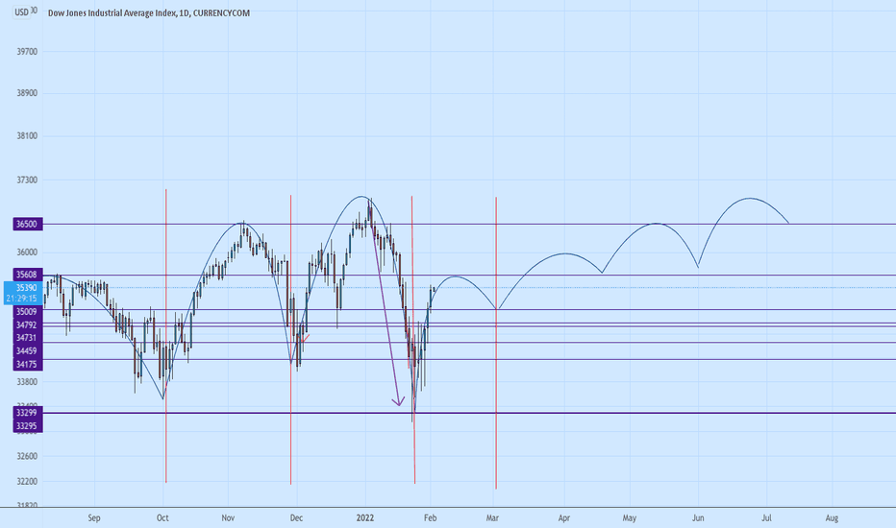Click the countdown timer 21:29:15

(22, 299)
